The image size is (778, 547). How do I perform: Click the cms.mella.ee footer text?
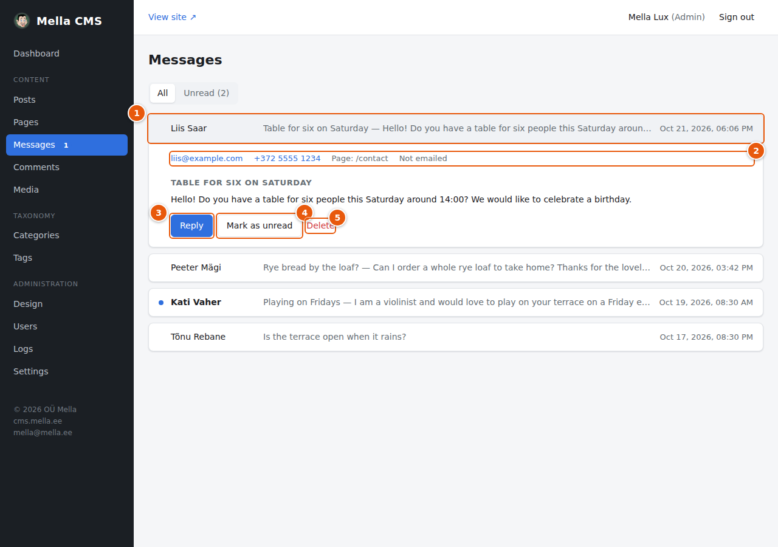pyautogui.click(x=38, y=421)
